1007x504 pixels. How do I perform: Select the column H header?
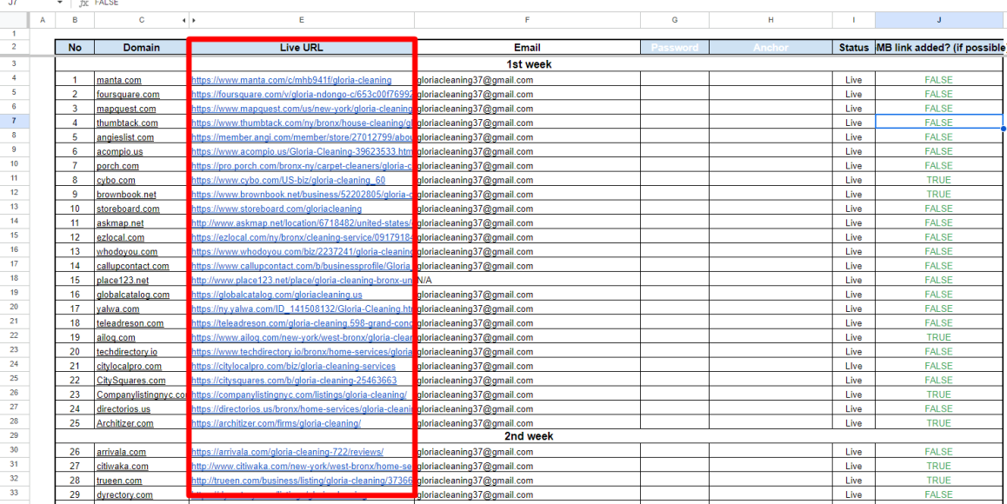(770, 21)
